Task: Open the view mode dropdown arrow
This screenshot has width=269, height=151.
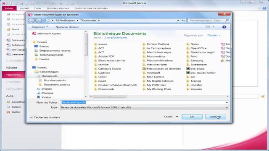Action: tap(213, 27)
